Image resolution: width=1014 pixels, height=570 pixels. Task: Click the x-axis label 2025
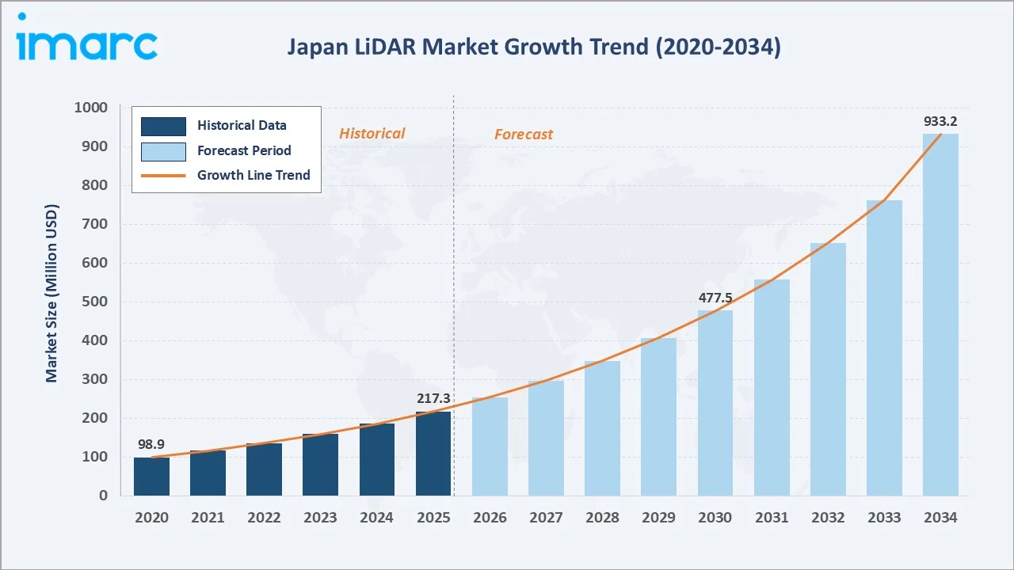433,518
